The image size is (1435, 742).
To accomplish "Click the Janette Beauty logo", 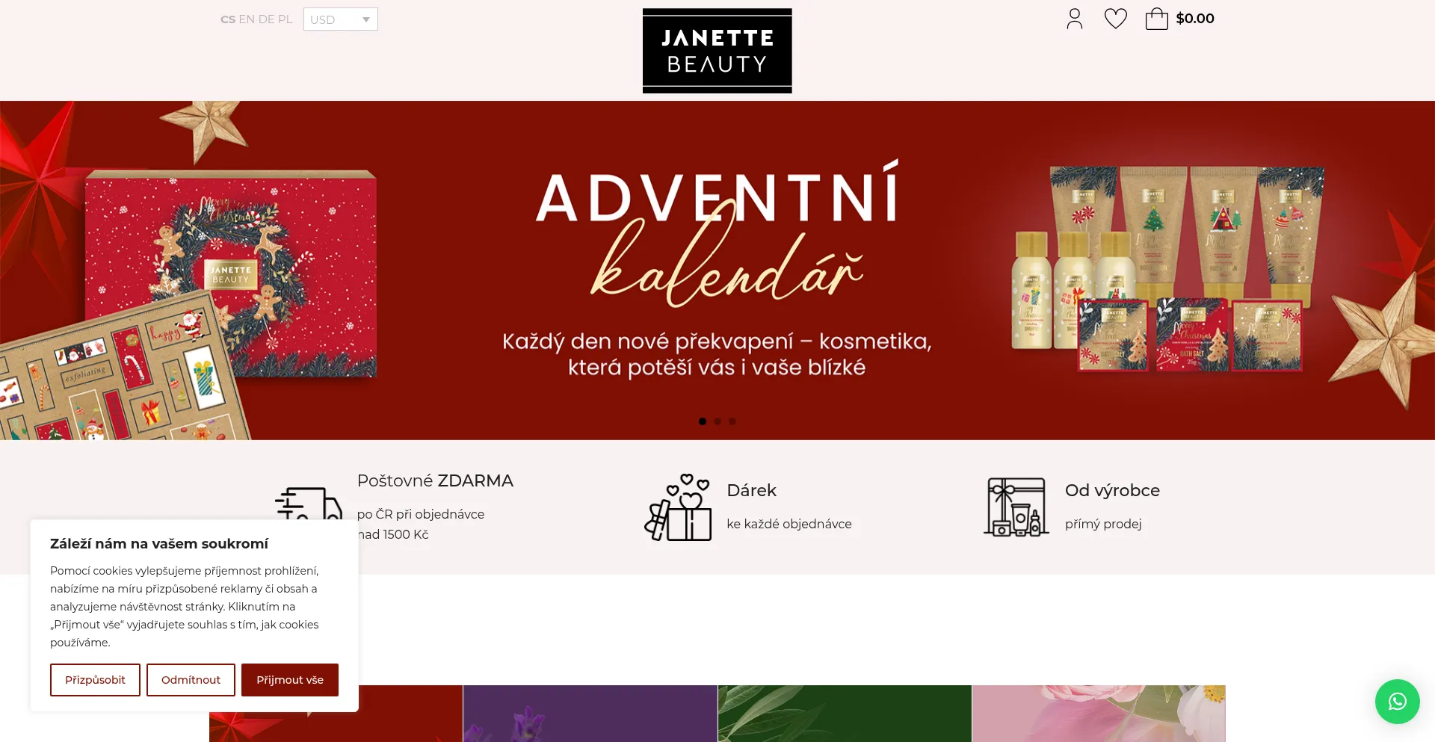I will (717, 51).
